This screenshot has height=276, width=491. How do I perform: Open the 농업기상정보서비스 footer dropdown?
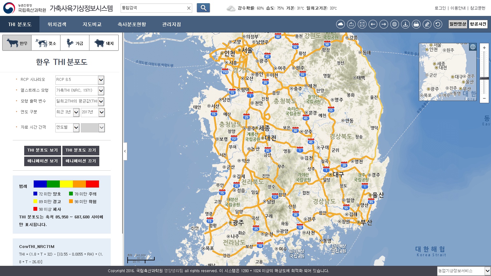pyautogui.click(x=464, y=271)
